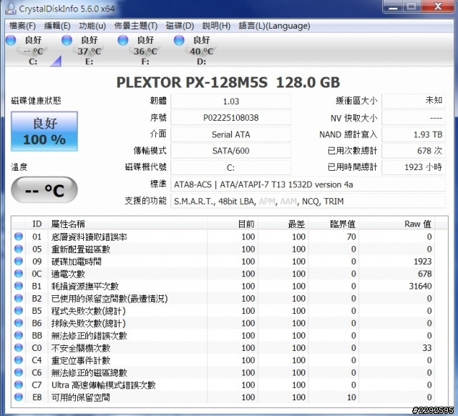Click status icon of attribute B2
Image resolution: width=458 pixels, height=416 pixels.
tap(19, 298)
